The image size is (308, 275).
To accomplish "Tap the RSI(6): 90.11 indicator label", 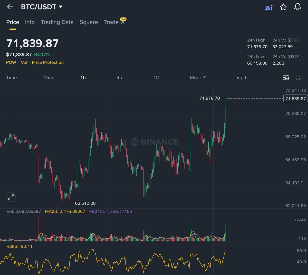I will coord(19,246).
